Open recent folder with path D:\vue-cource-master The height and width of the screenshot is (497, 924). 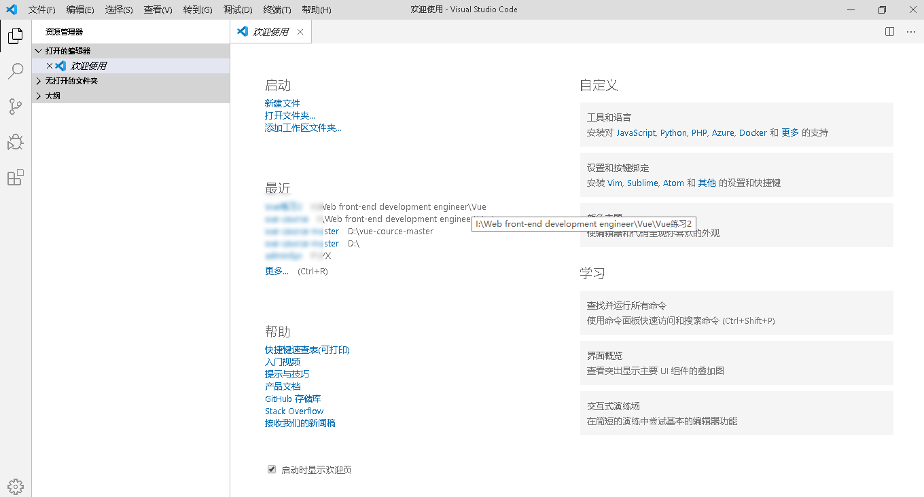point(302,232)
